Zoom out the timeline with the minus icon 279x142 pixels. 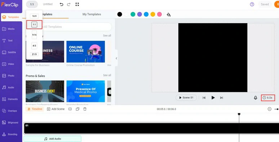pos(270,109)
